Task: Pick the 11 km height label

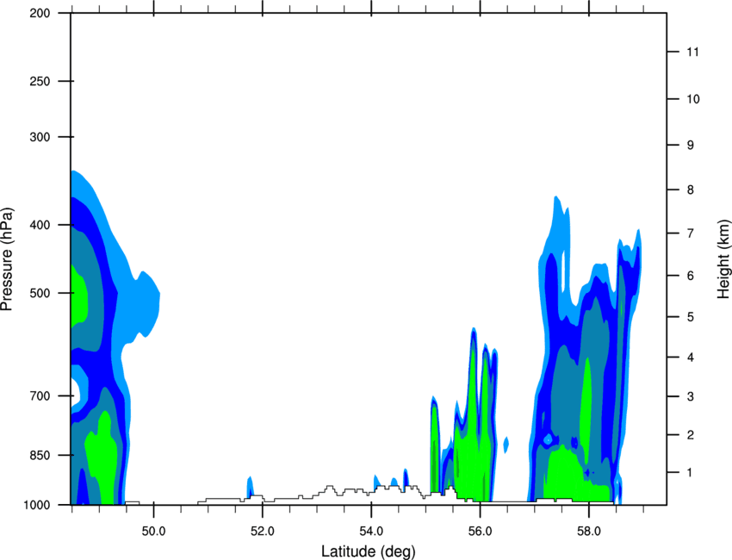Action: pos(692,52)
